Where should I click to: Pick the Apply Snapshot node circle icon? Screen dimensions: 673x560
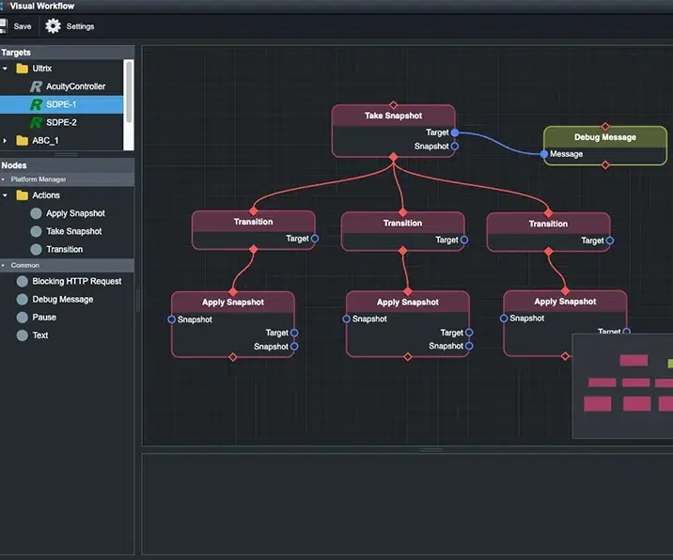tap(36, 213)
